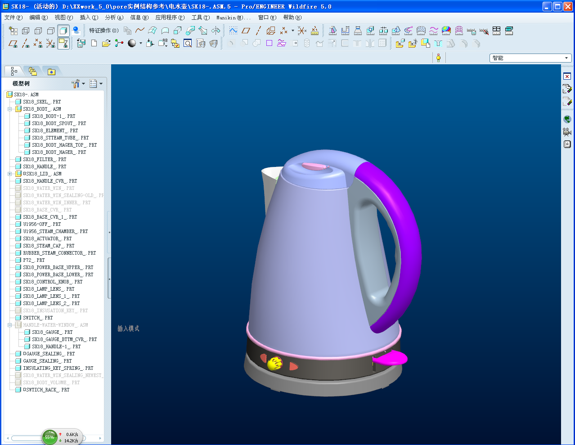Select RUBBER_STEAM_CONNECTOR_.PRT tree item
Image resolution: width=575 pixels, height=445 pixels.
59,253
